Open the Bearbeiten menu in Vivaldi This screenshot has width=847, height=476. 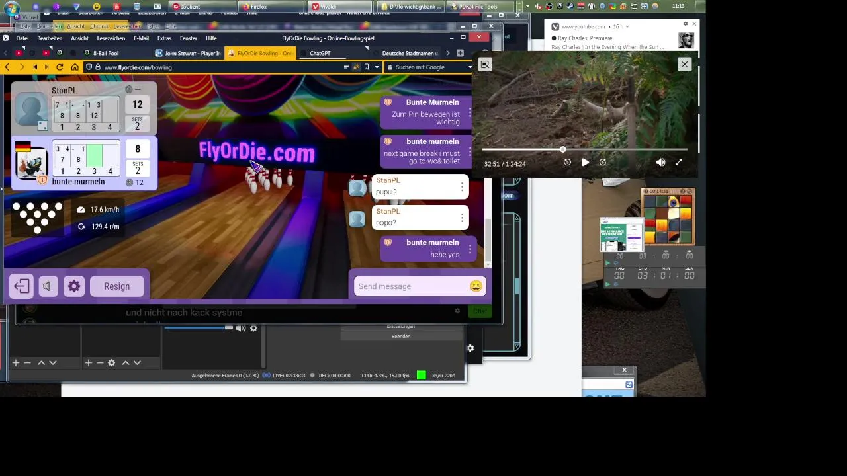(x=50, y=38)
